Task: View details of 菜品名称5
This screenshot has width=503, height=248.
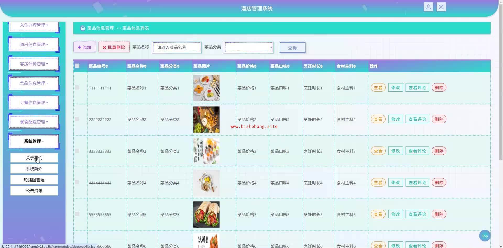Action: pos(378,214)
